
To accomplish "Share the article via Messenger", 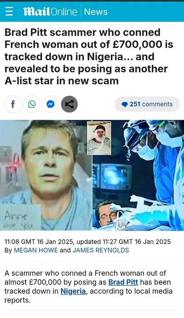I will pyautogui.click(x=51, y=104).
